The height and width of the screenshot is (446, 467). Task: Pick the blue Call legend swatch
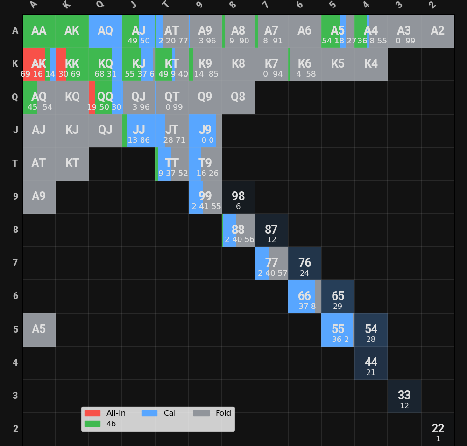click(149, 413)
